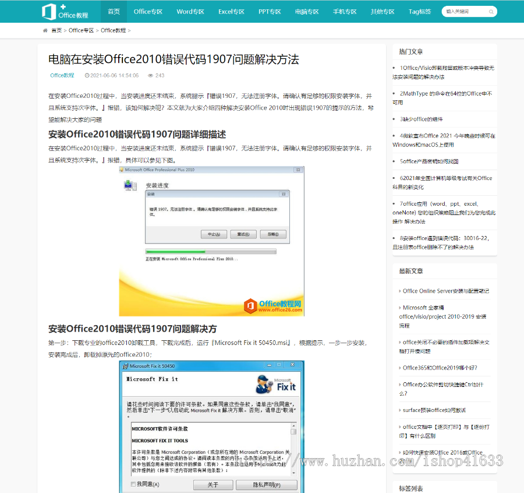
Task: Open the Excel专区 navigation tab
Action: tap(231, 12)
